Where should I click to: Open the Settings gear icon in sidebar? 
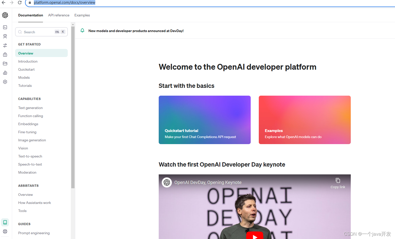[x=5, y=82]
